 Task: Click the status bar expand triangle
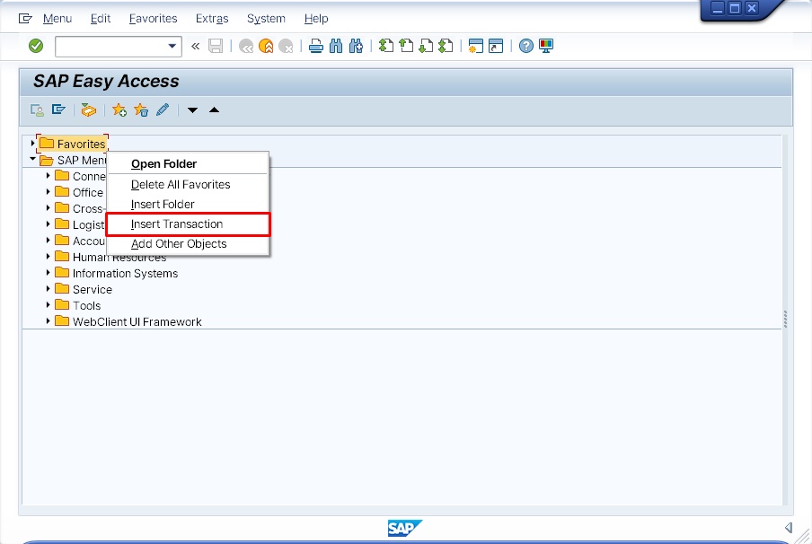click(788, 528)
